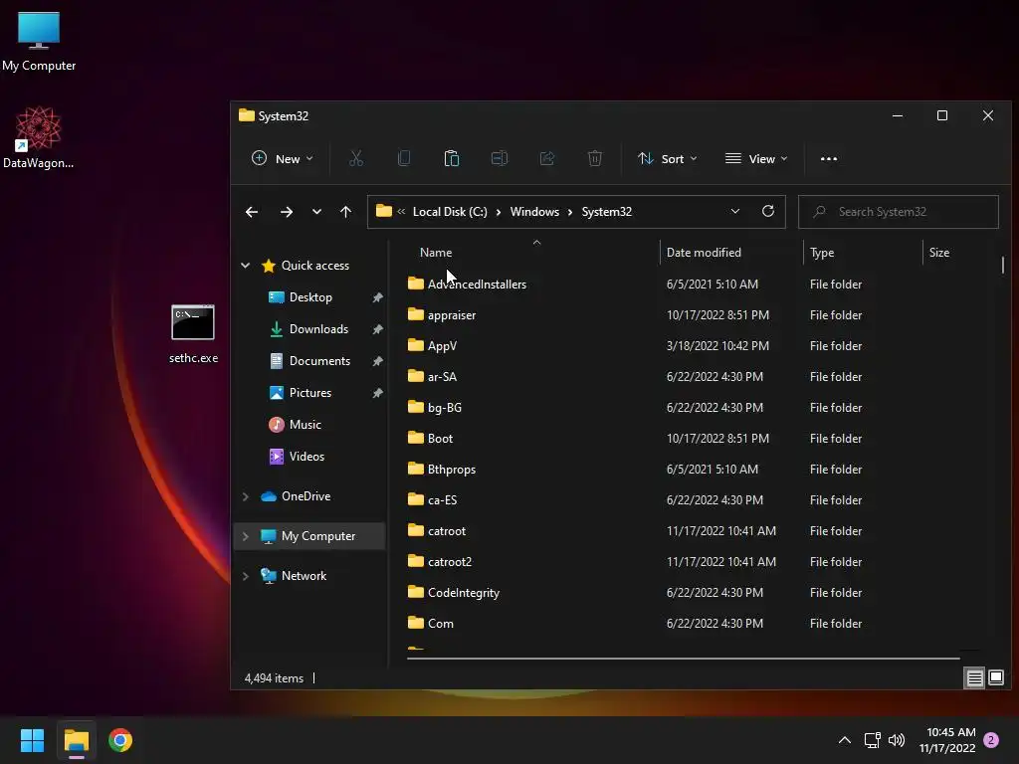Open the View options dropdown
The height and width of the screenshot is (764, 1019).
(x=756, y=158)
